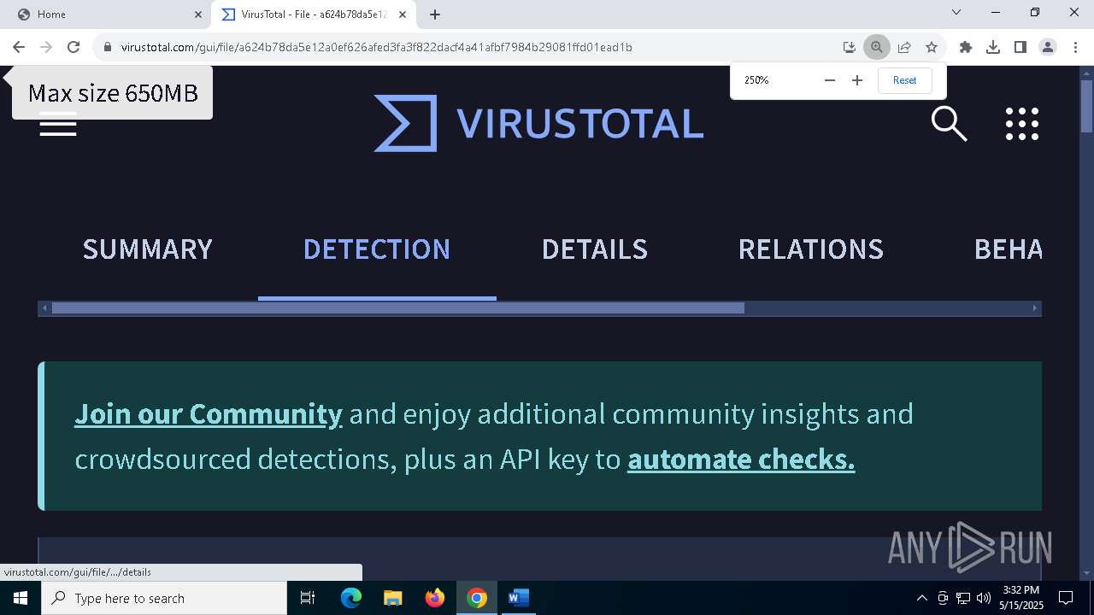The image size is (1094, 615).
Task: Click the automate checks link
Action: point(741,460)
